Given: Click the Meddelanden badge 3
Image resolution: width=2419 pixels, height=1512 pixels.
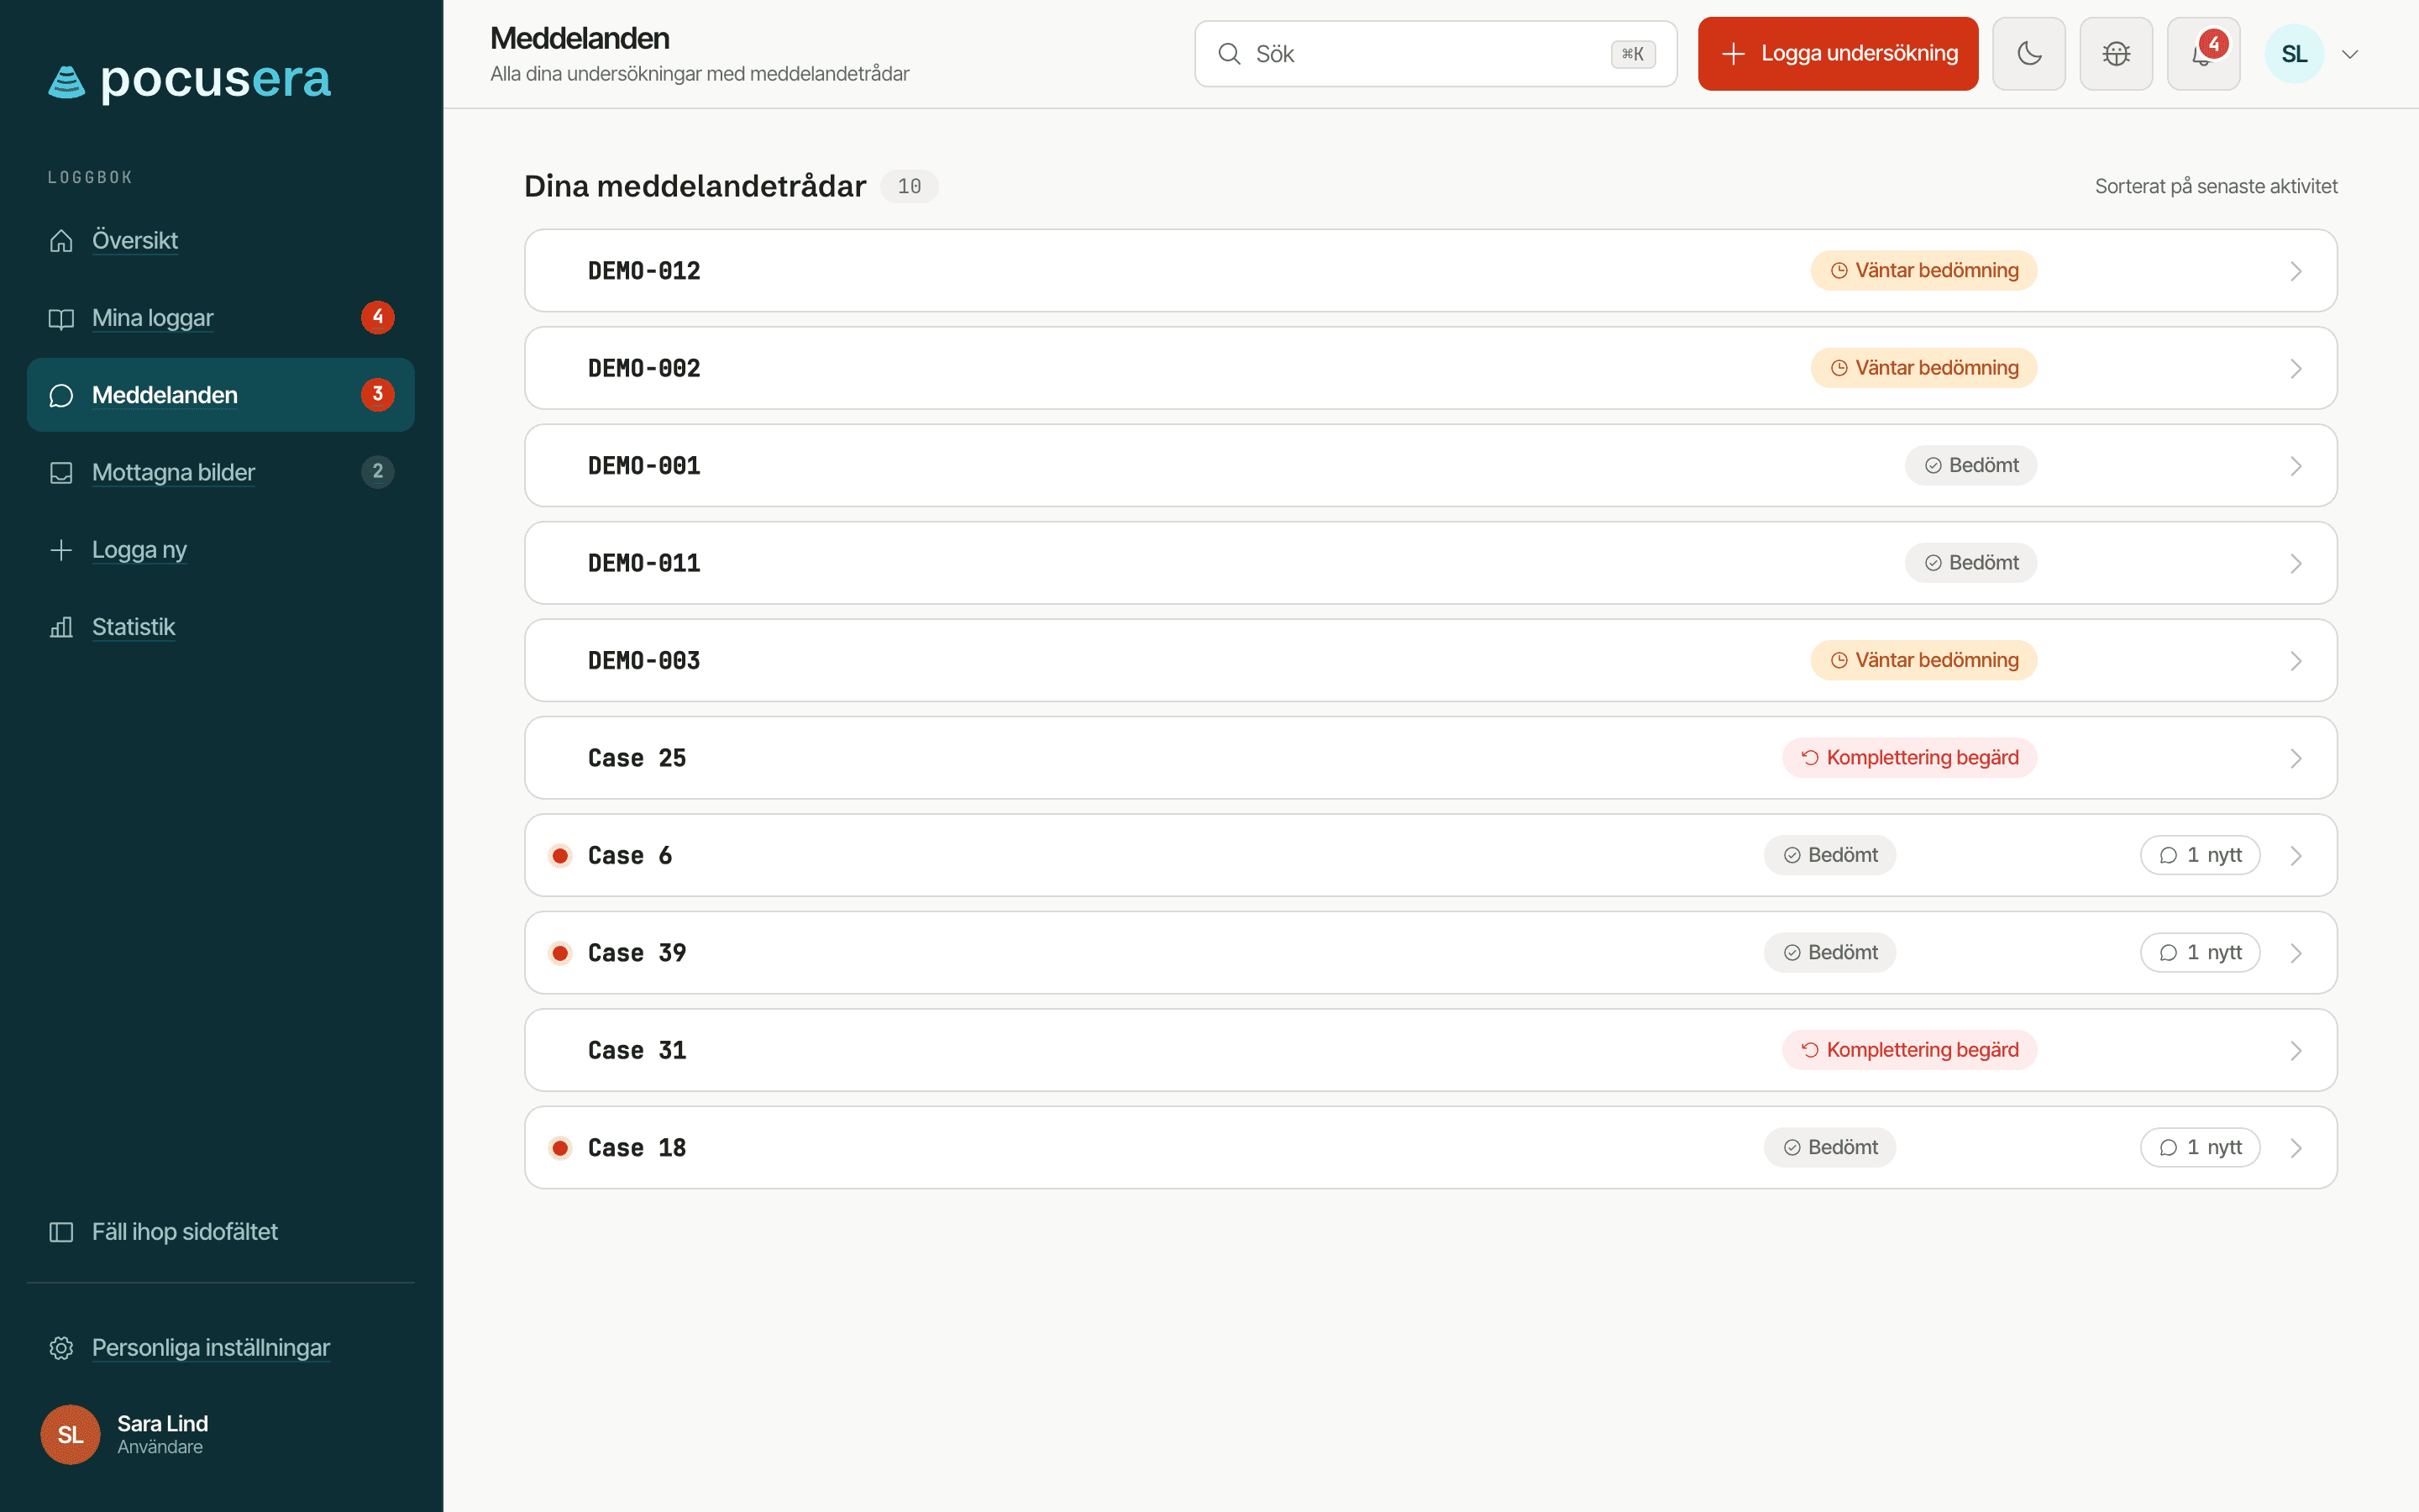Looking at the screenshot, I should pos(378,394).
